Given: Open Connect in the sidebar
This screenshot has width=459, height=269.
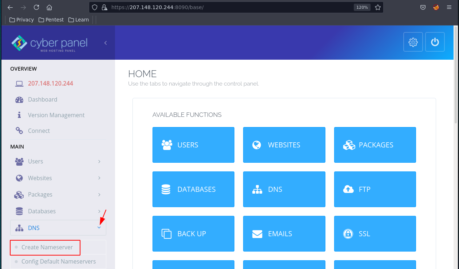Looking at the screenshot, I should tap(39, 131).
